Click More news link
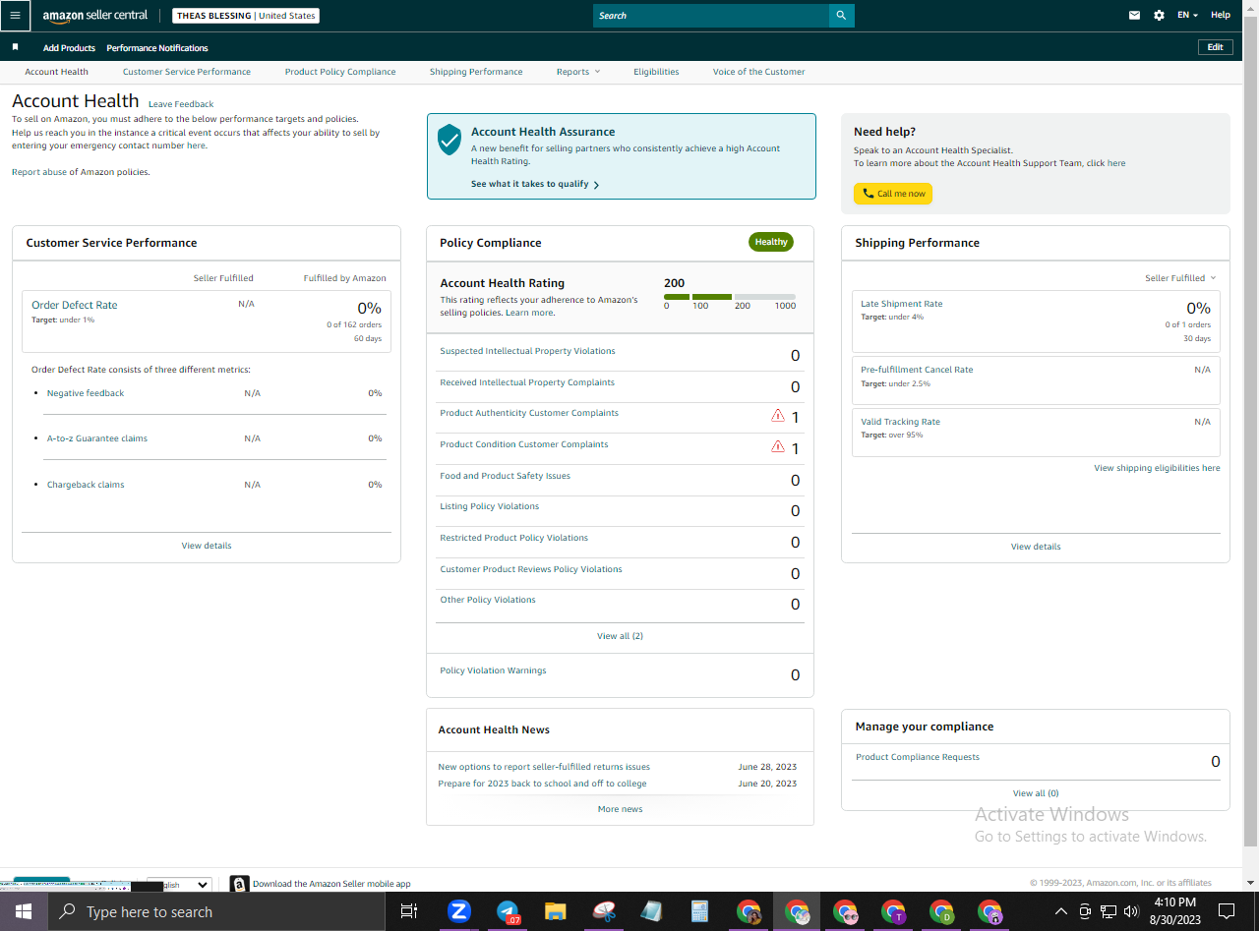Viewport: 1259px width, 931px height. pos(620,809)
